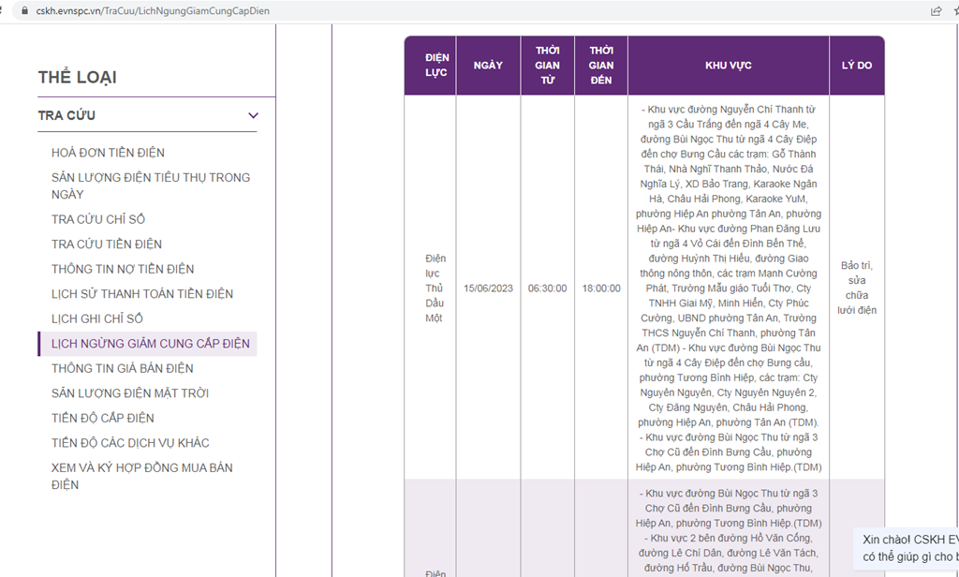Select TRA CỨU CHỈ SỐ menu item
959x577 pixels.
pos(97,219)
